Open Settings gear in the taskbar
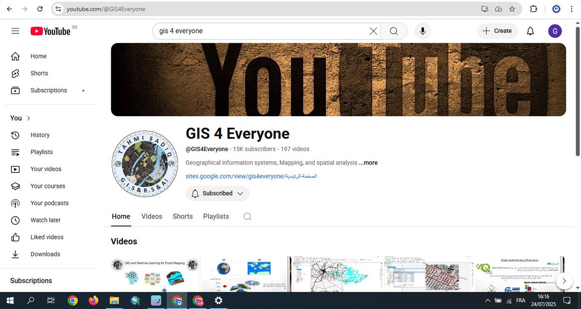 click(x=218, y=300)
